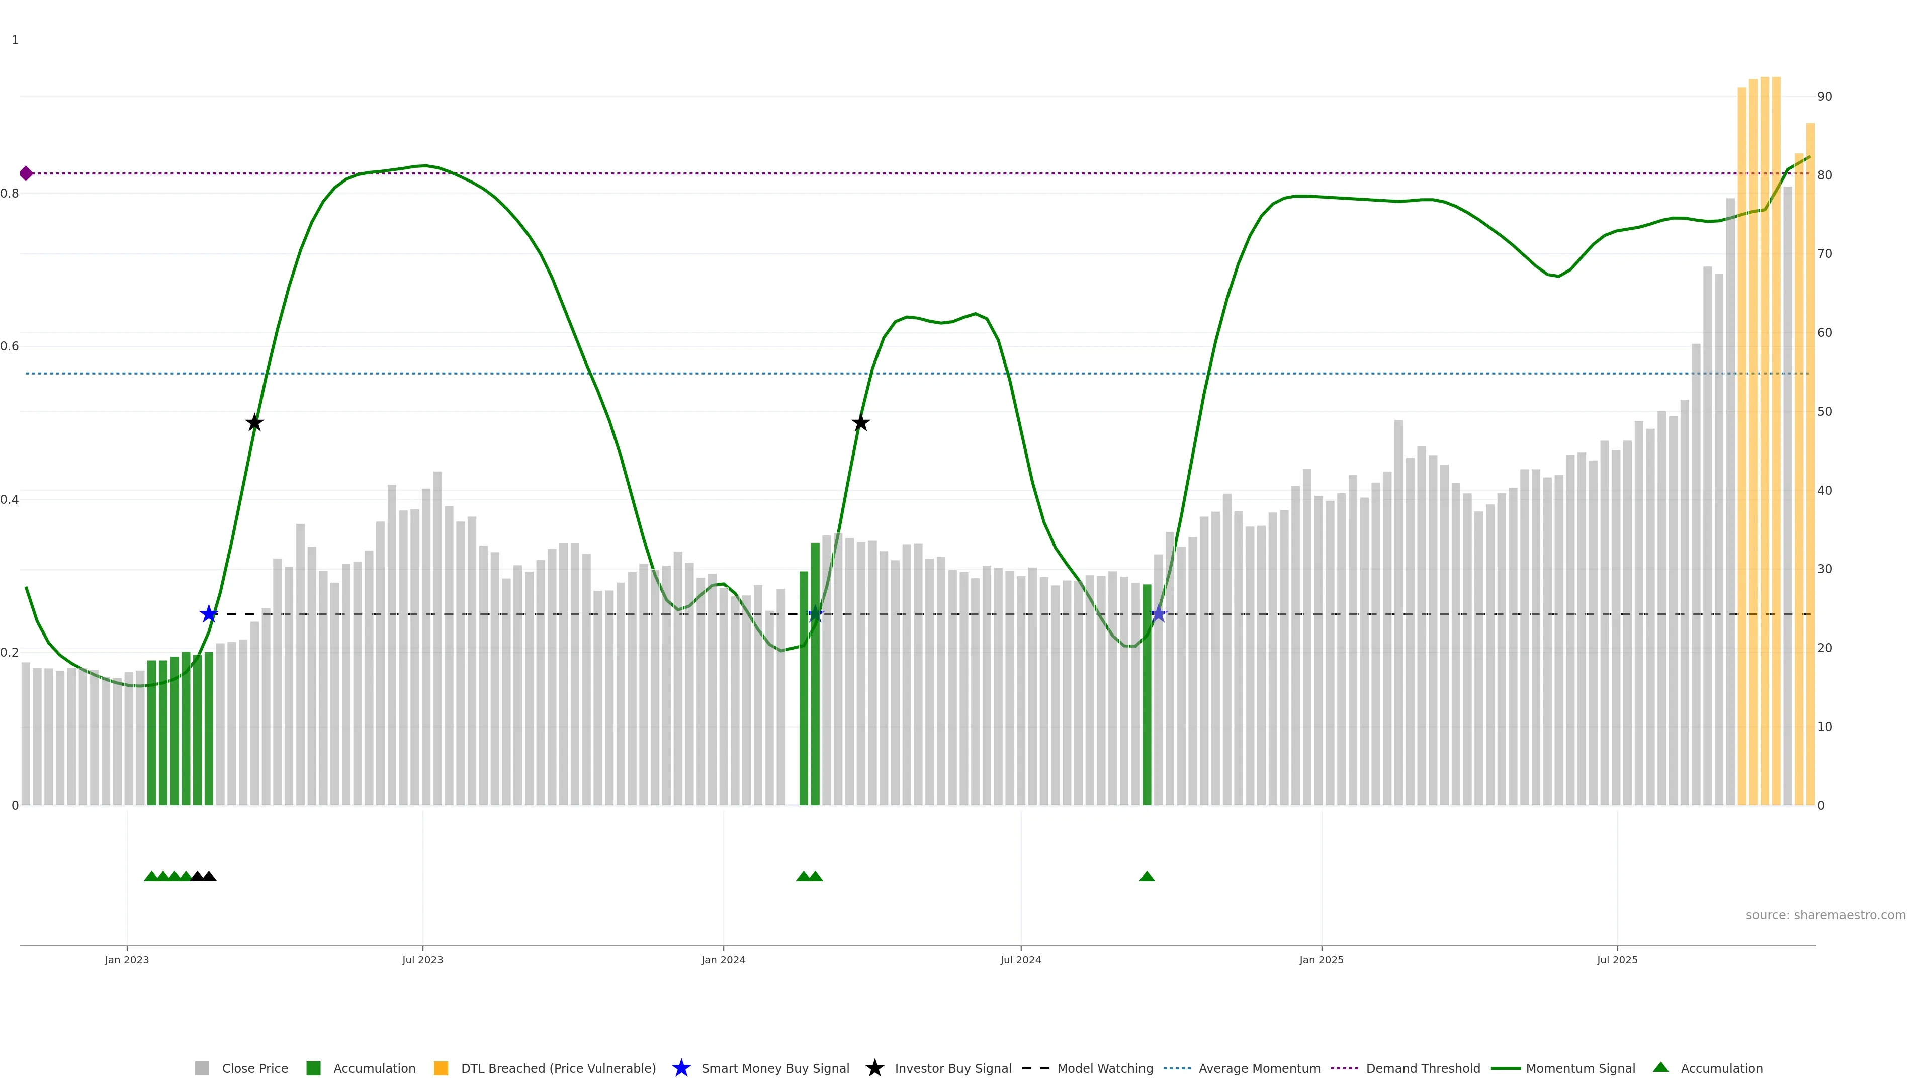1931x1086 pixels.
Task: Toggle Model Watching dashed line legend entry
Action: point(1104,1069)
